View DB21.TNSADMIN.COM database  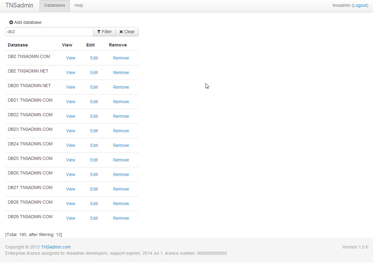pos(71,102)
